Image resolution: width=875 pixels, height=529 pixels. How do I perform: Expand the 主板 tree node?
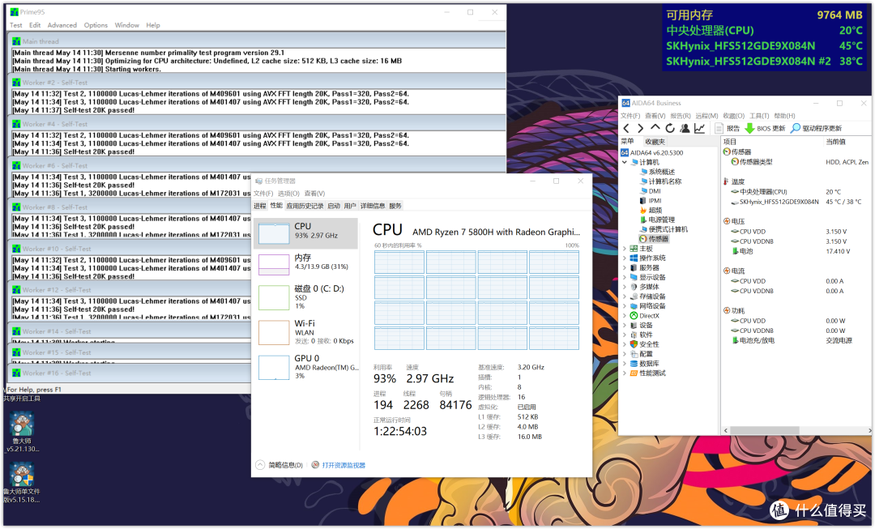[x=625, y=249]
